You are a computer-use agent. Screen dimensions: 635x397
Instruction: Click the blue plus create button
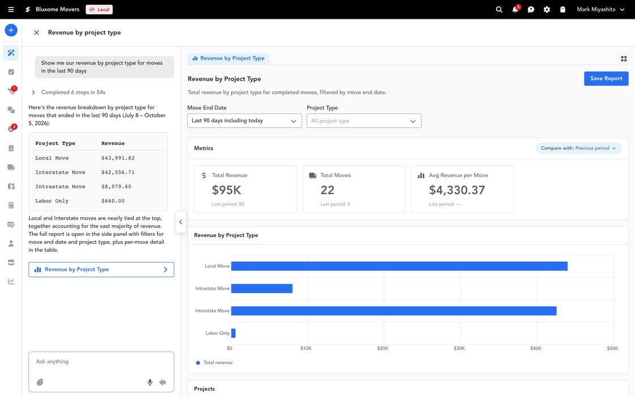click(11, 30)
